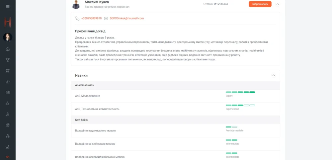Screen dimensions: 332x160
Task: Click the shopping cart sidebar icon
Action: [x=8, y=71]
